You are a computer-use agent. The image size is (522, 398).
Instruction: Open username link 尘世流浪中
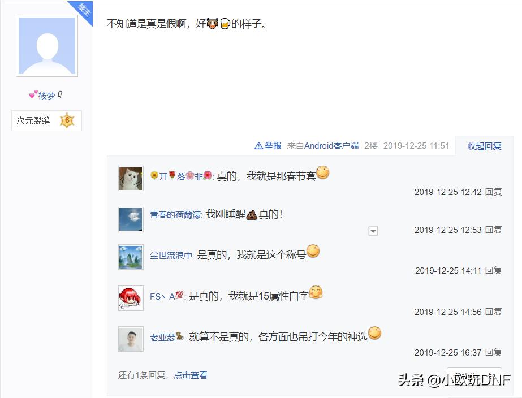(x=171, y=255)
